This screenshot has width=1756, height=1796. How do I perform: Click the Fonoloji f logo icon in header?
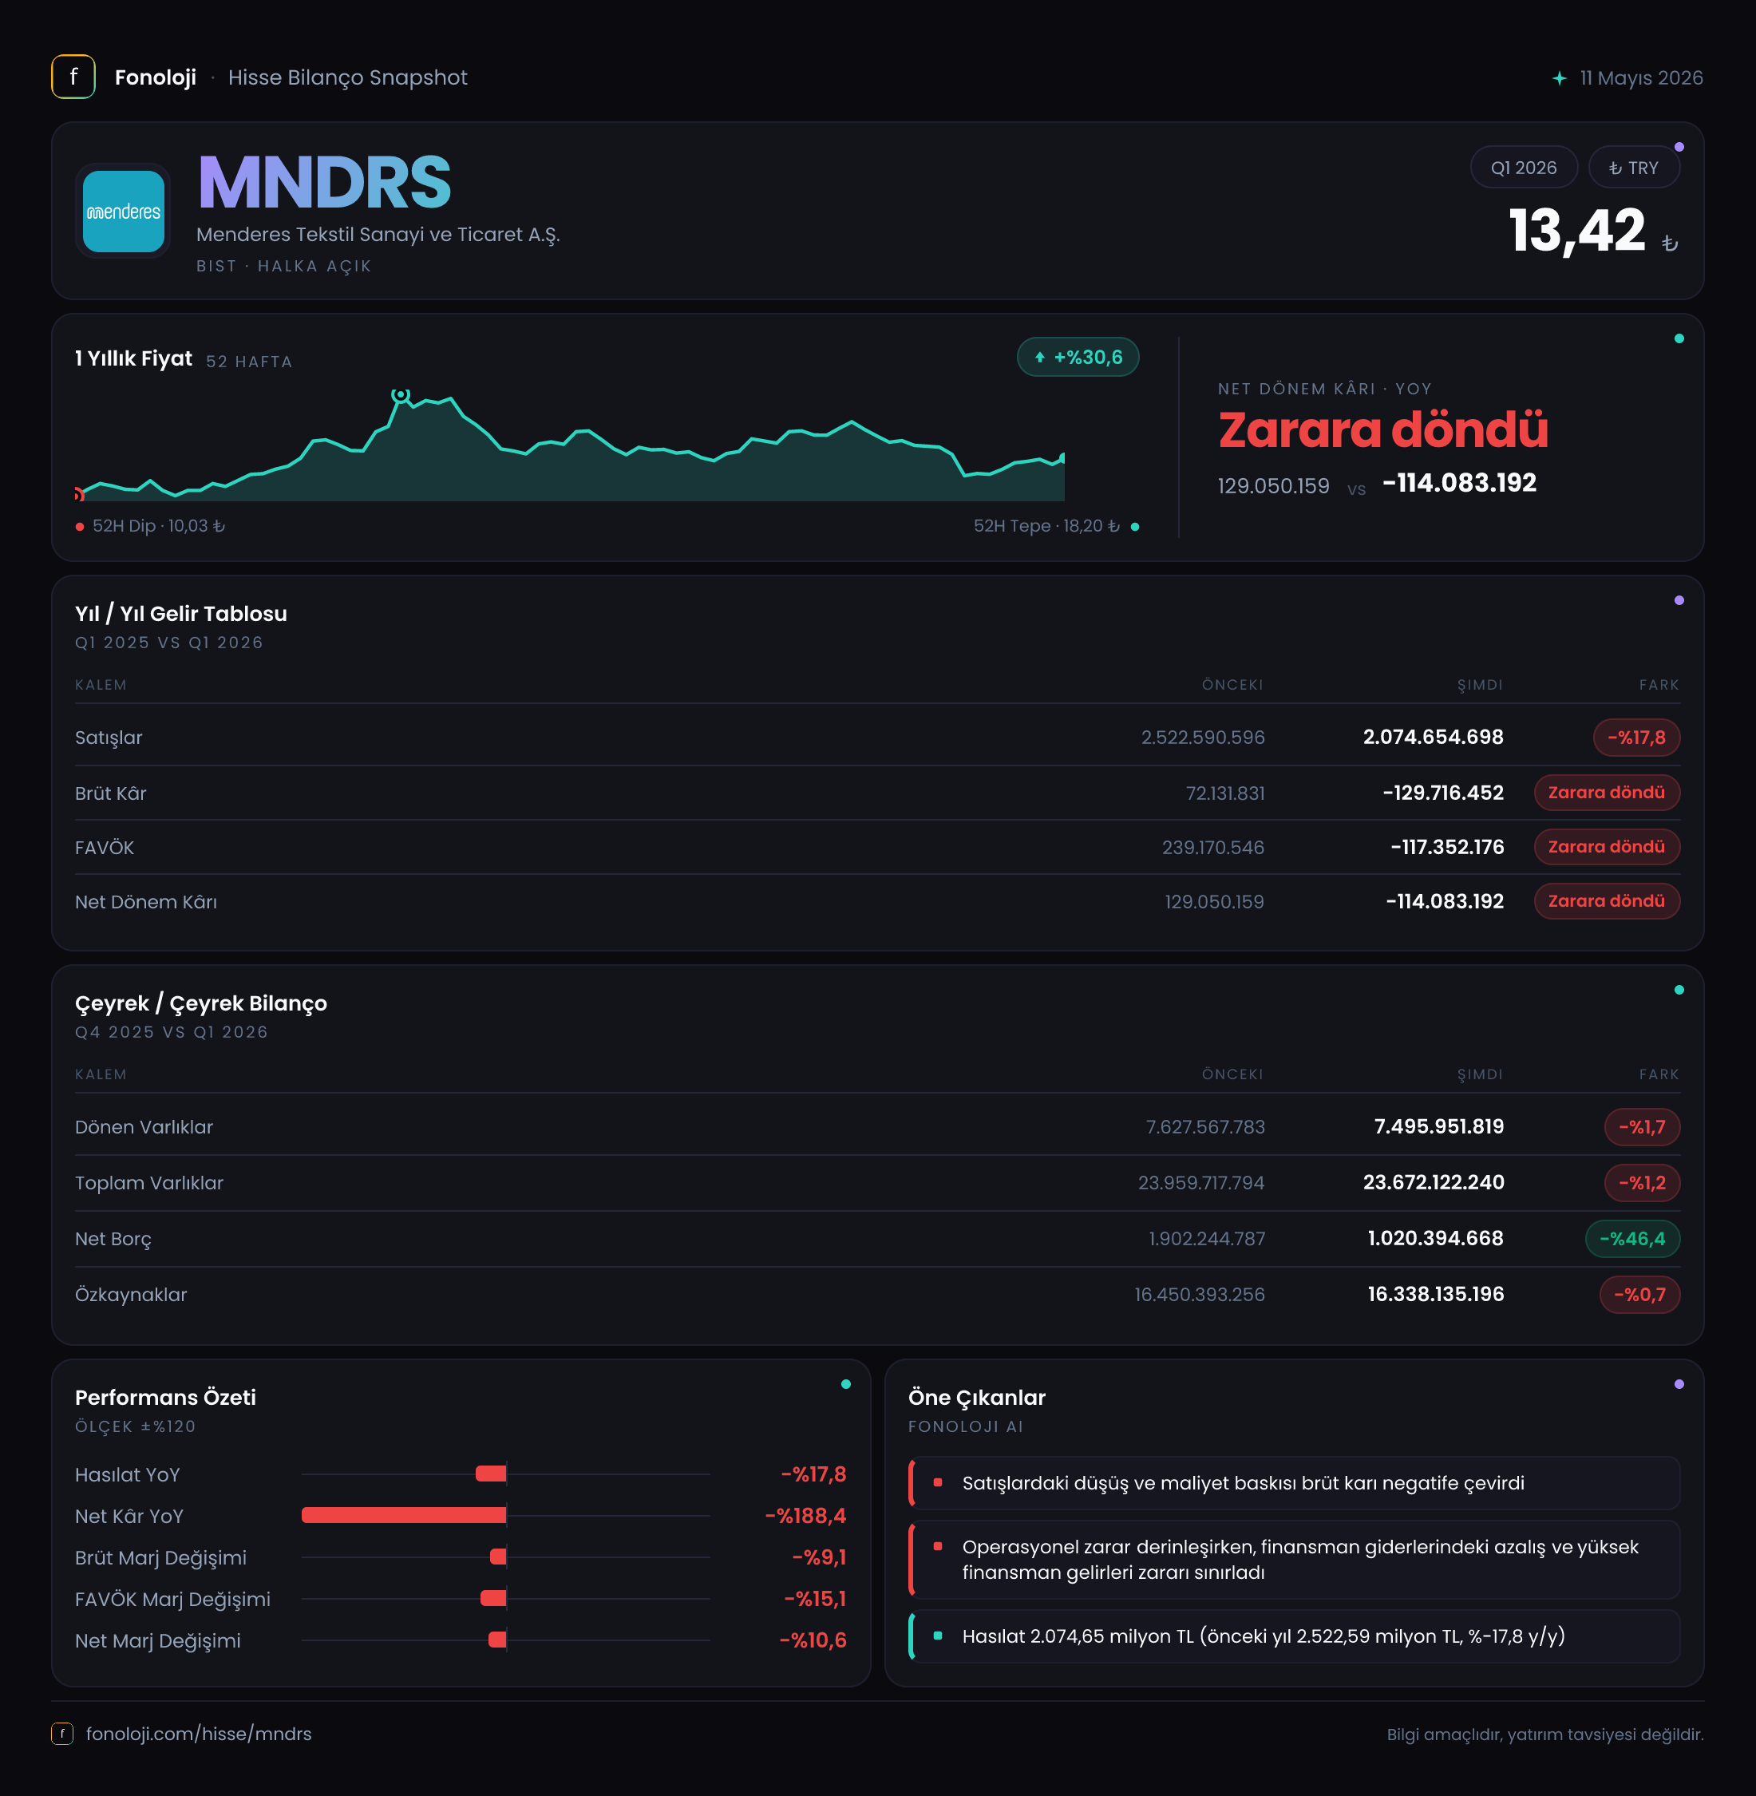(73, 77)
